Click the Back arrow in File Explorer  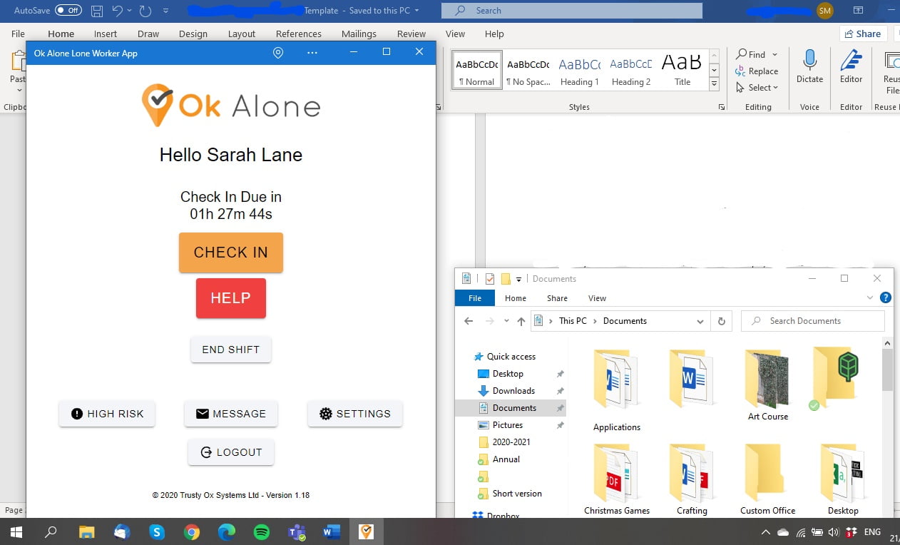pyautogui.click(x=469, y=321)
